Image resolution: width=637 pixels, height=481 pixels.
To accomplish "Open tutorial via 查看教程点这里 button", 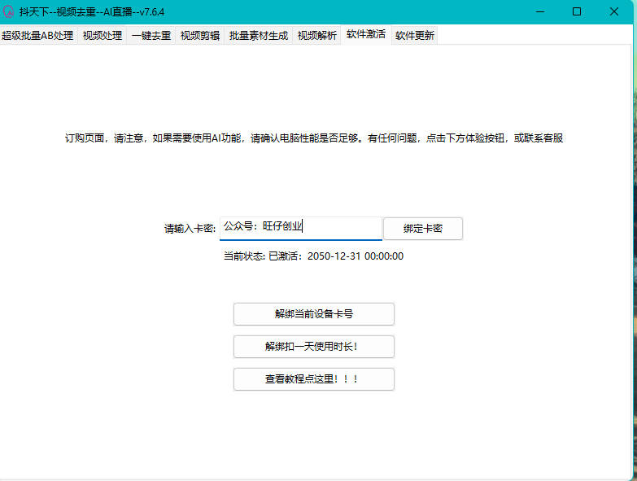I will pos(313,379).
